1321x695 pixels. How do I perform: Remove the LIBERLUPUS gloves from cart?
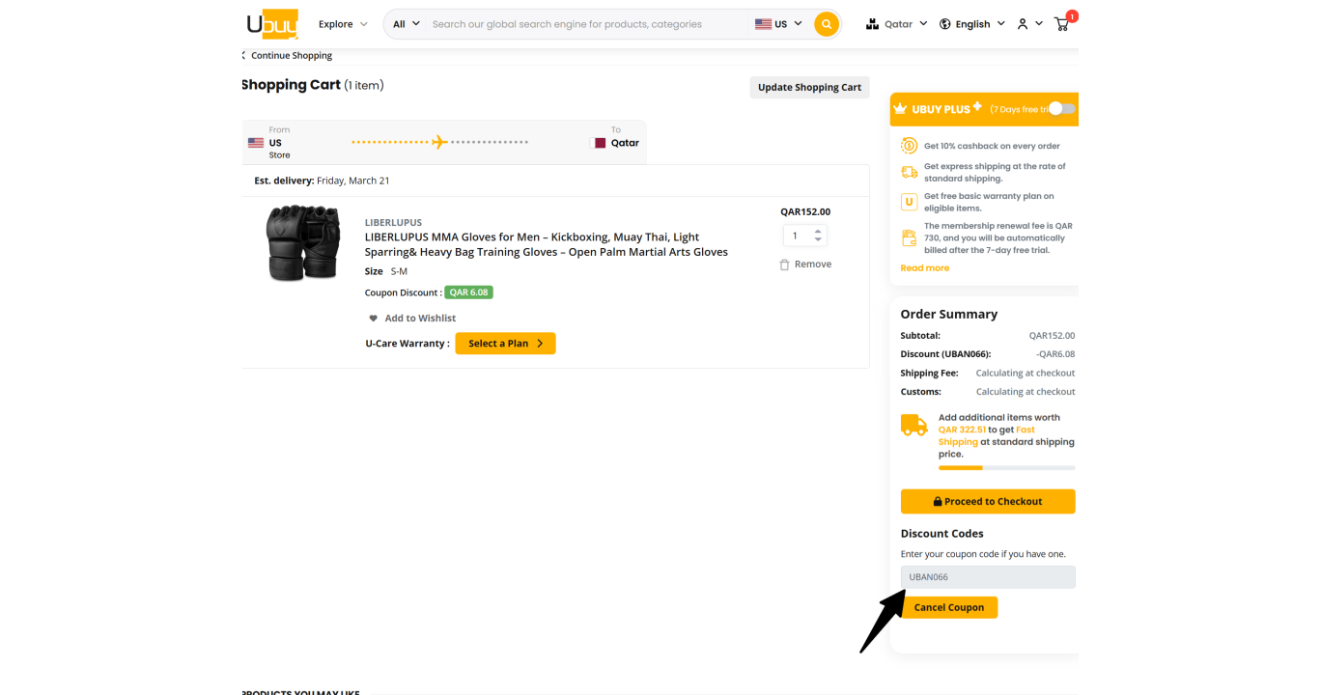click(x=805, y=264)
